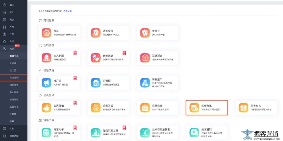Select the 互动活动 round icon
This screenshot has width=283, height=141.
click(145, 58)
